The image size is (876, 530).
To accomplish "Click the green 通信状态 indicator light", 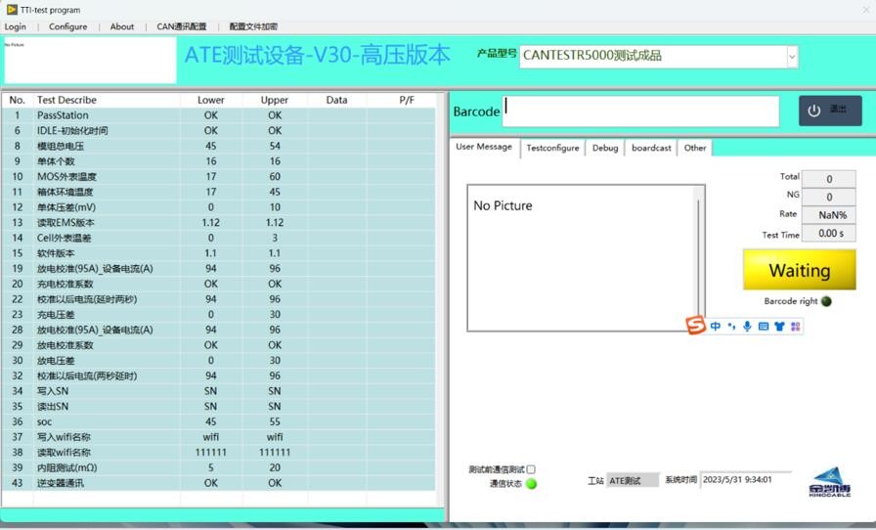I will point(532,484).
